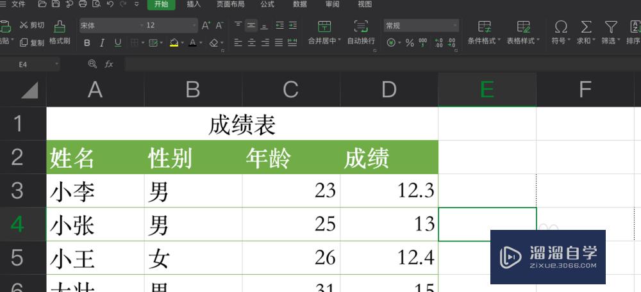The width and height of the screenshot is (641, 292).
Task: Click the 合并居中 merge and center button
Action: click(324, 33)
